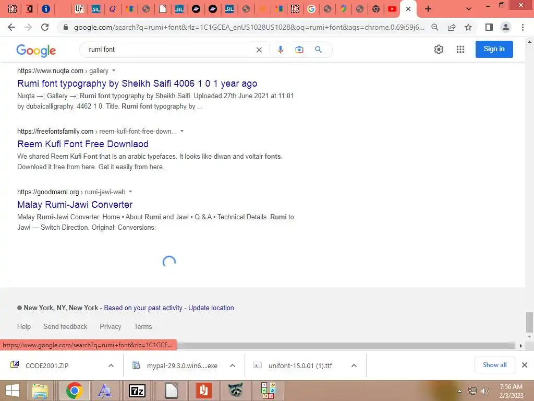Switch to the Google Maps pin tab
Viewport: 534px width, 401px height.
[x=344, y=9]
